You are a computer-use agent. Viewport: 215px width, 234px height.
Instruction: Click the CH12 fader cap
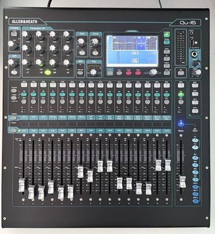coord(129,183)
